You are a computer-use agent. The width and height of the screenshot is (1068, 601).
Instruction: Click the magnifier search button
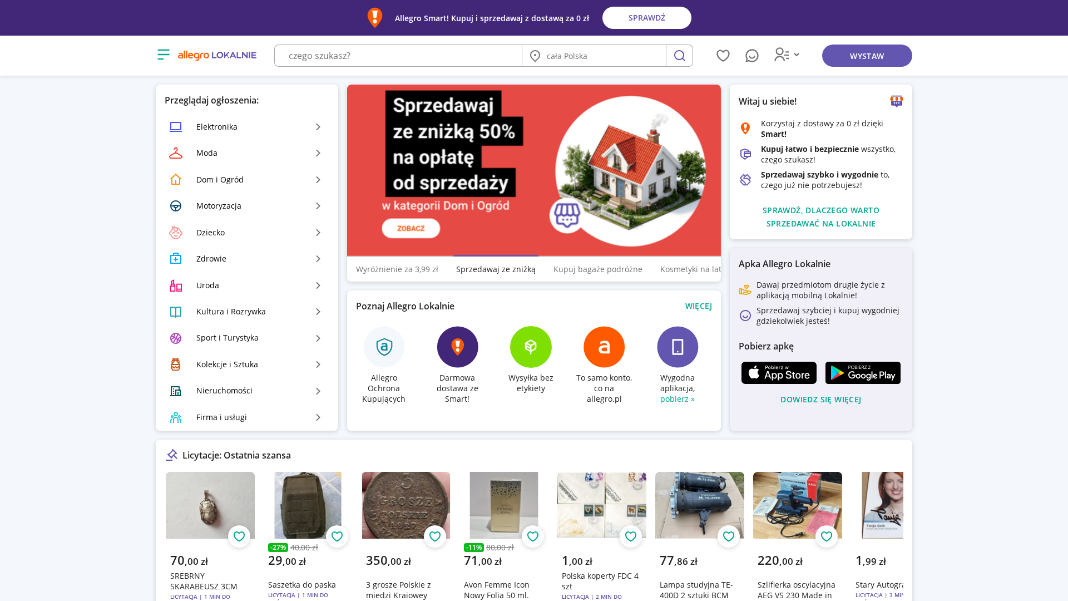(679, 56)
